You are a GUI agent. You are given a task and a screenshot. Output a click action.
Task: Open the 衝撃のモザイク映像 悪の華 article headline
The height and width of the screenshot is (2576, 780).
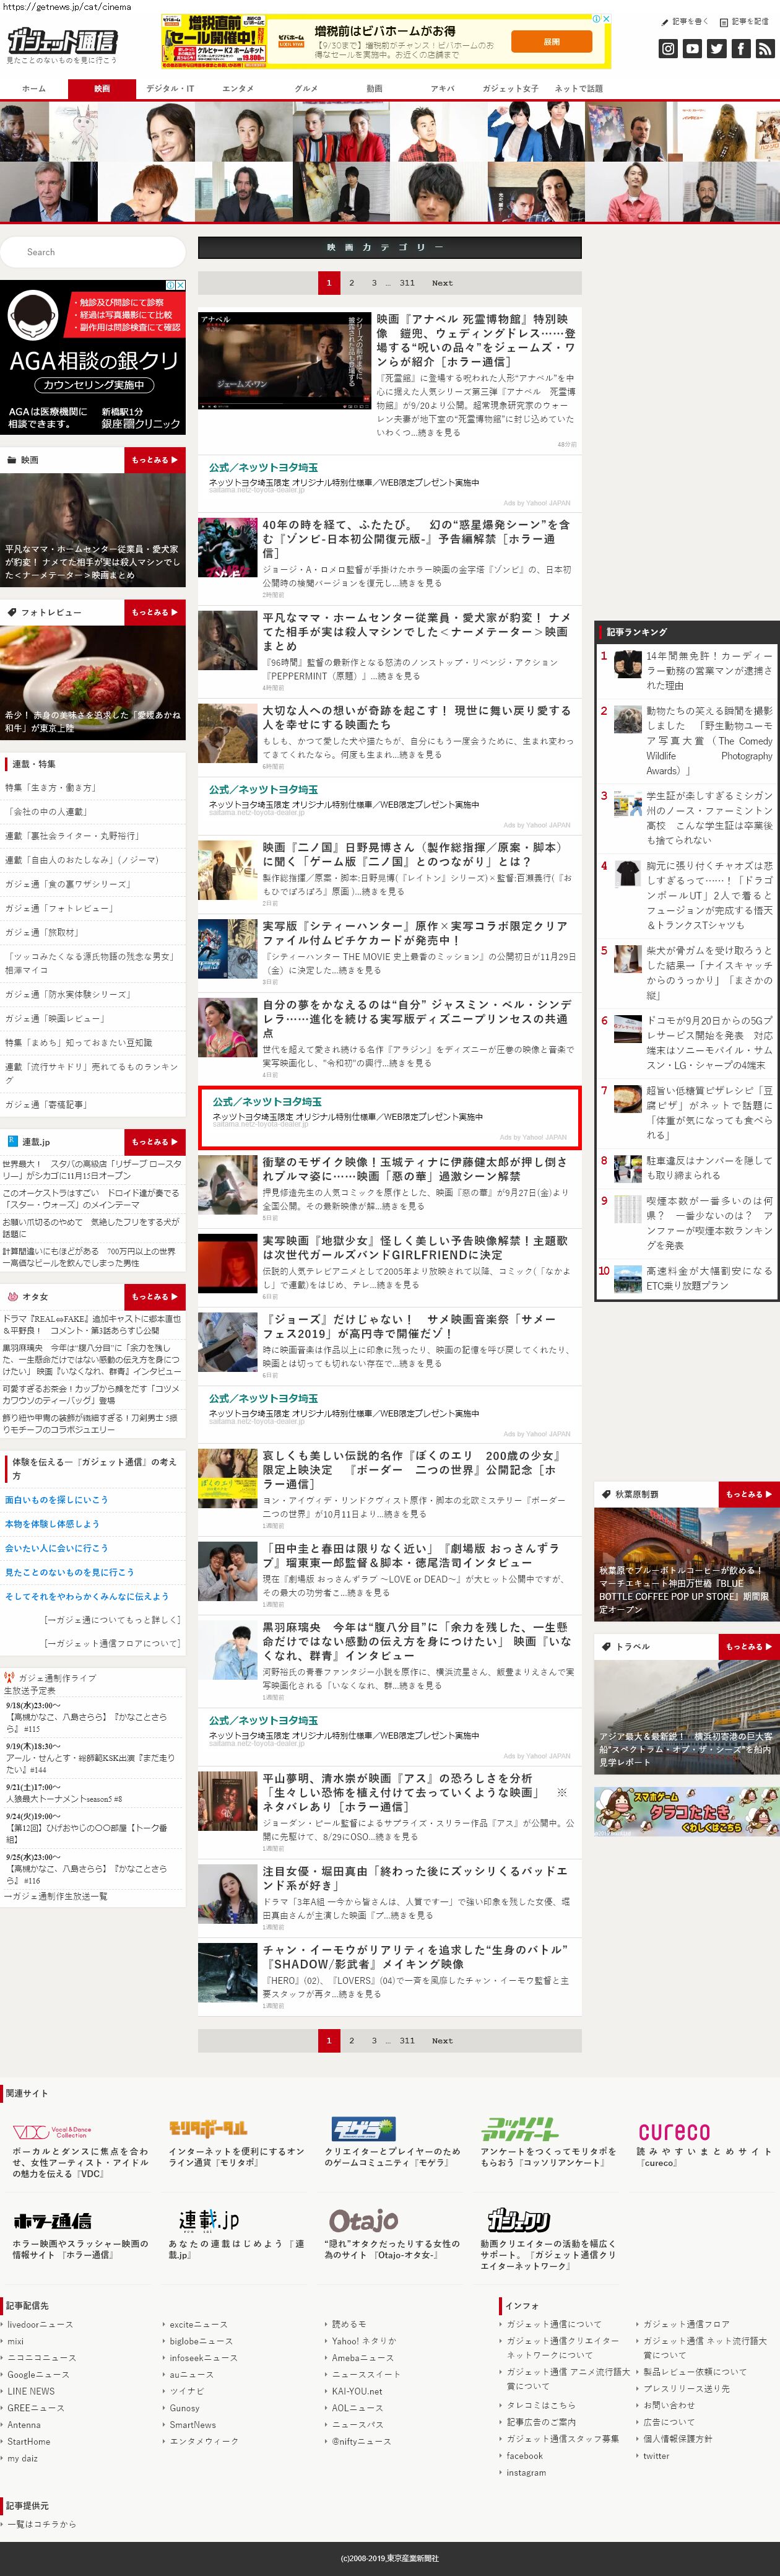(x=414, y=1169)
